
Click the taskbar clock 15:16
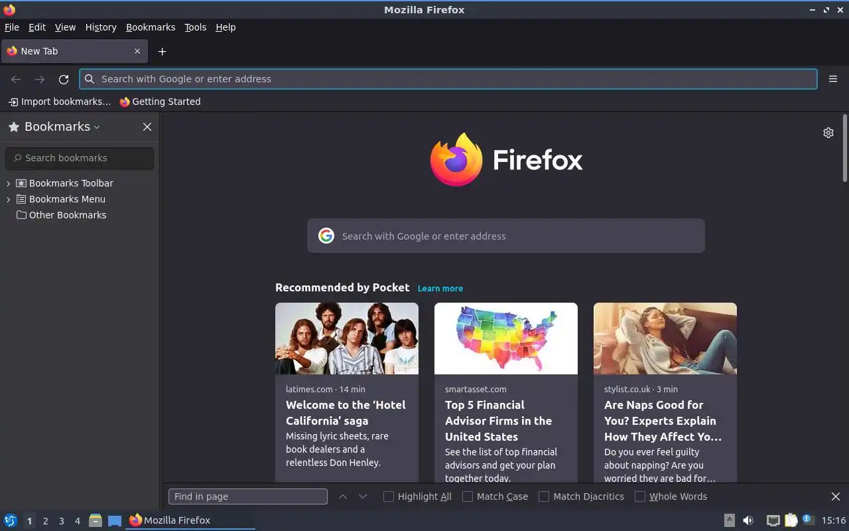coord(834,520)
